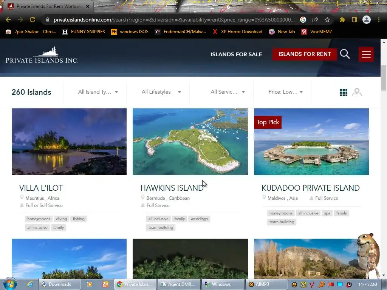
Task: Switch to Agent.DMR taskbar window
Action: point(178,284)
